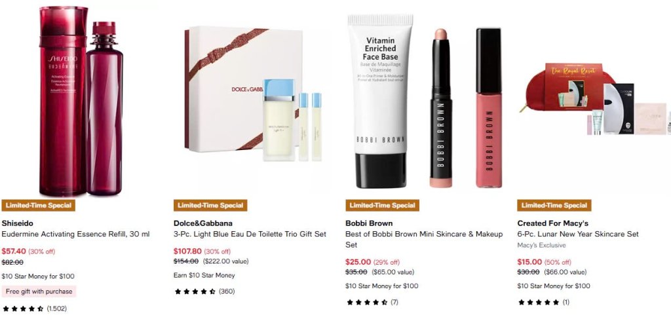Screen dimensions: 671x321
Task: Click the $57.40 sale price
Action: (x=14, y=252)
